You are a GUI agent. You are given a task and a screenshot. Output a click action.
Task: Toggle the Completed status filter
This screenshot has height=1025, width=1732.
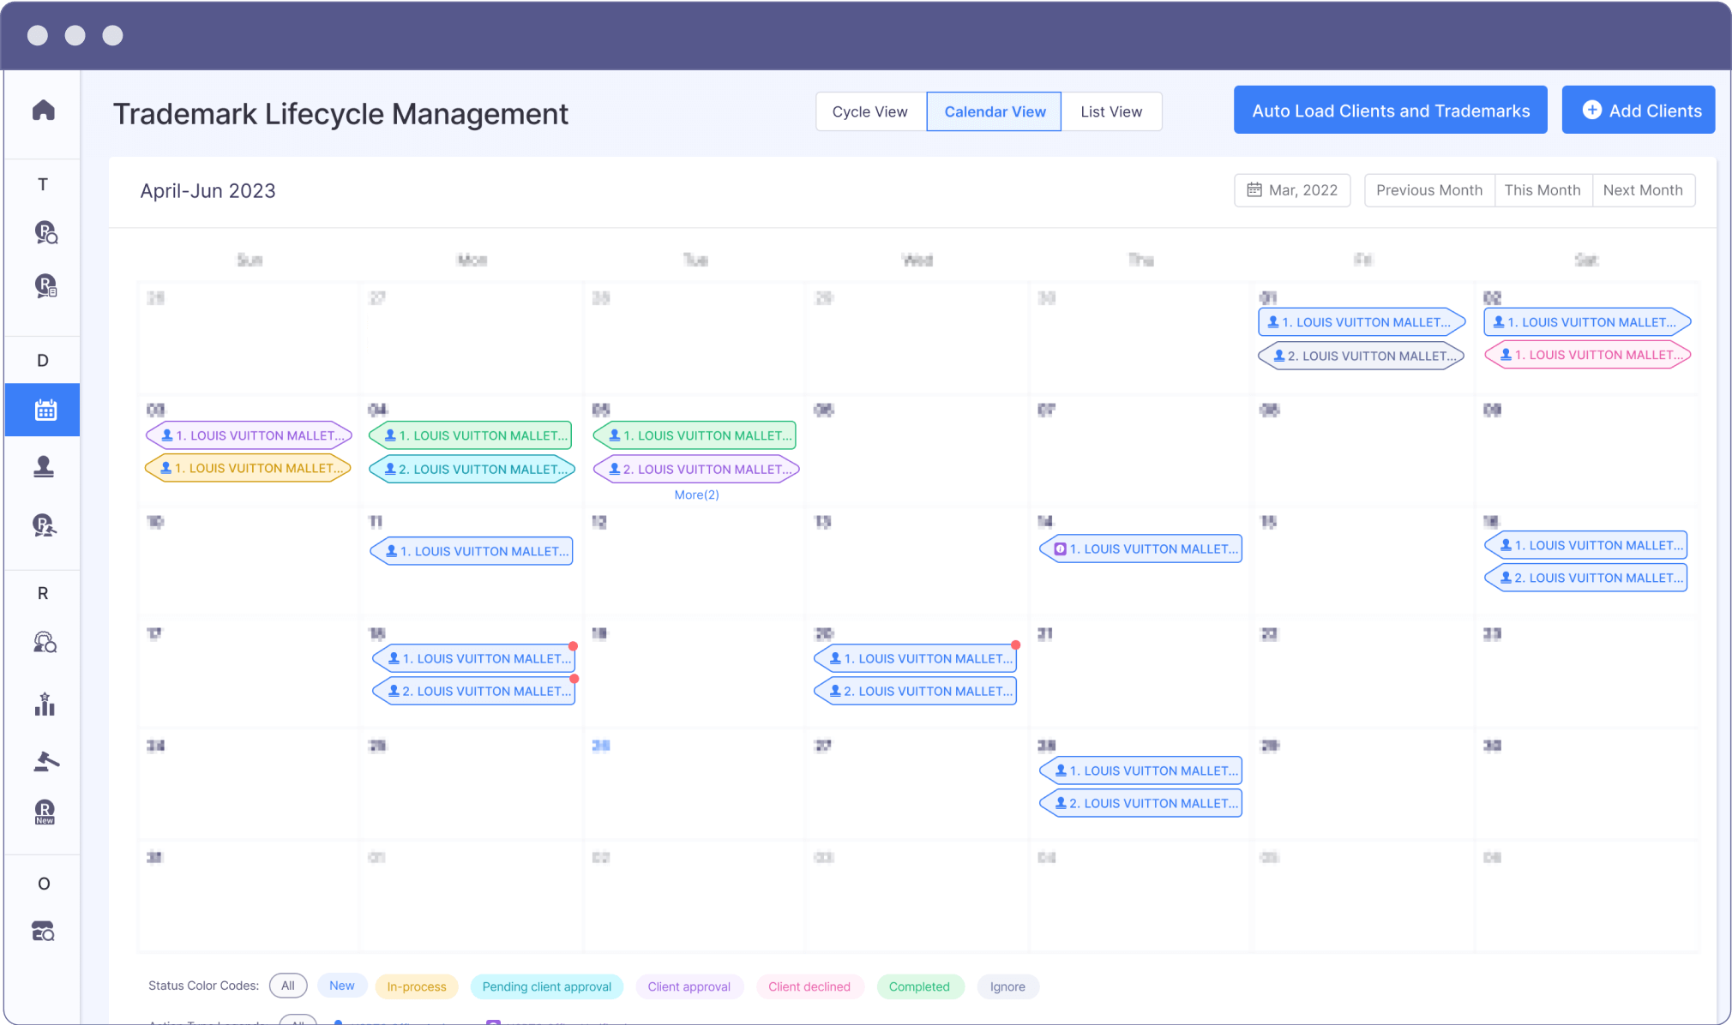(919, 986)
